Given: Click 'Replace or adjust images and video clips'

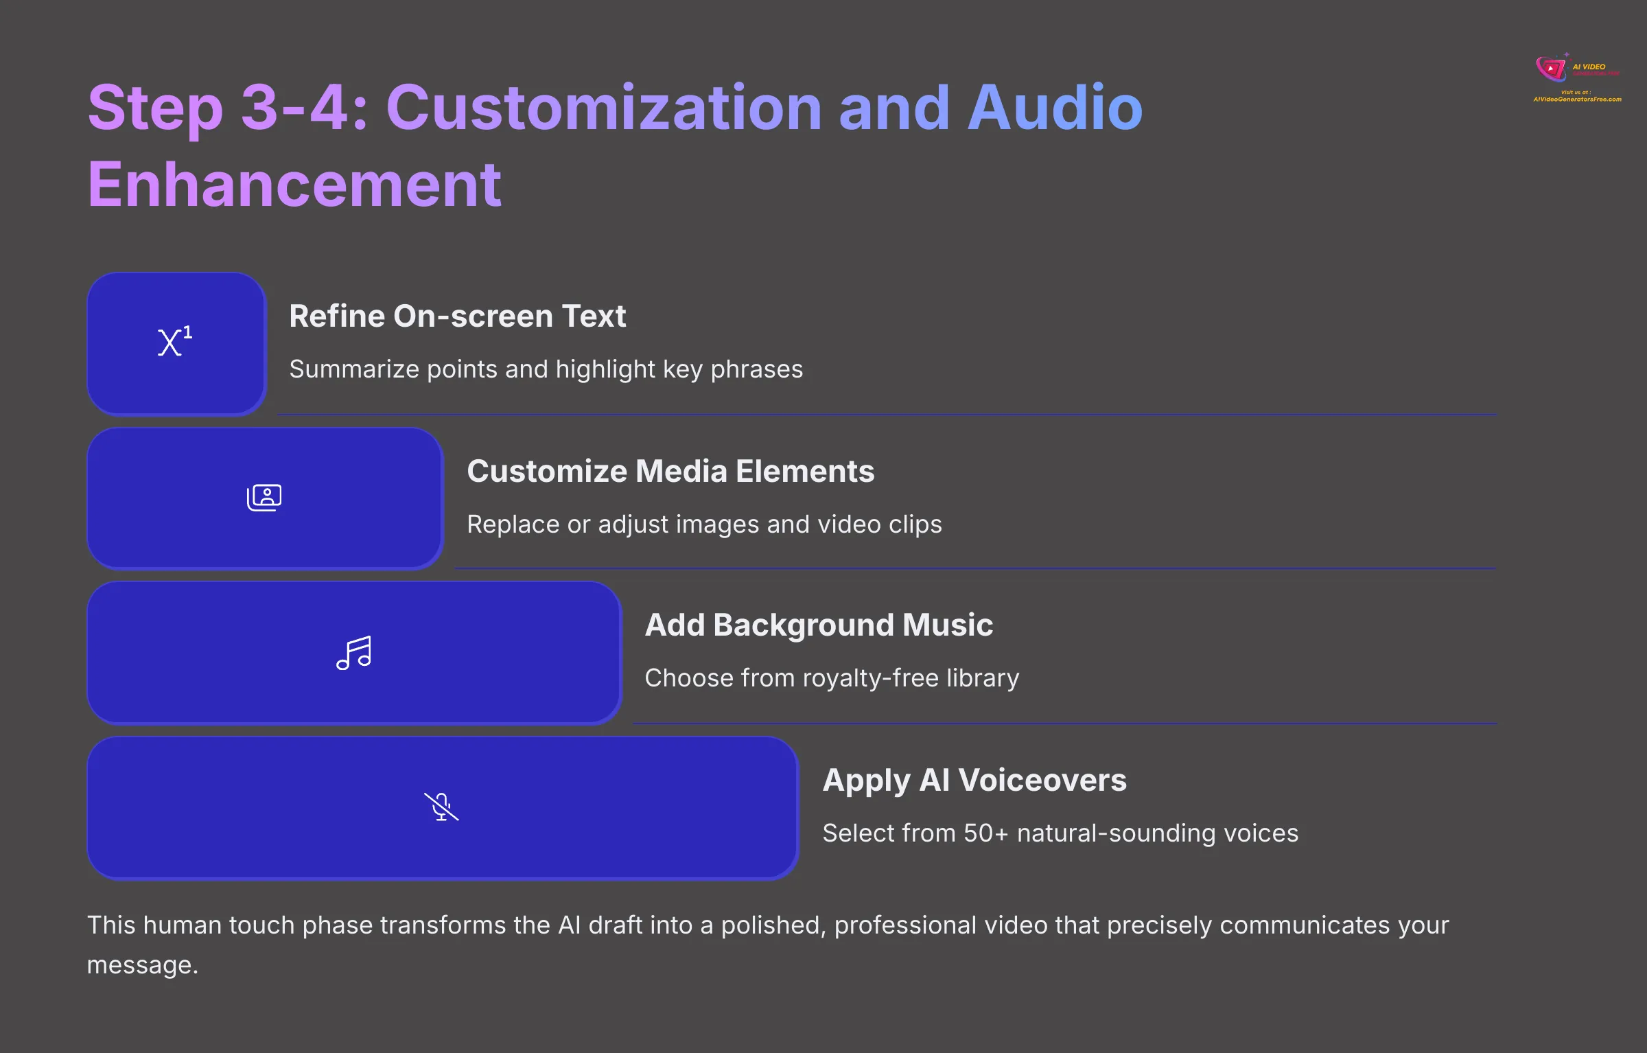Looking at the screenshot, I should pyautogui.click(x=704, y=524).
